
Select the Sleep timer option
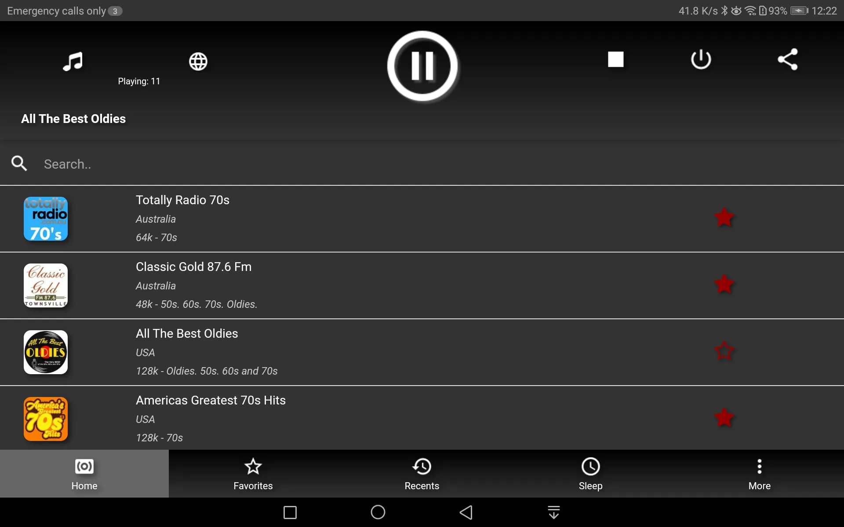[591, 473]
